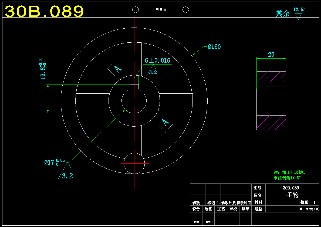Viewport: 321px width, 227px height.
Task: Select the vertical 19.8 +0.2 dimension text
Action: [43, 69]
